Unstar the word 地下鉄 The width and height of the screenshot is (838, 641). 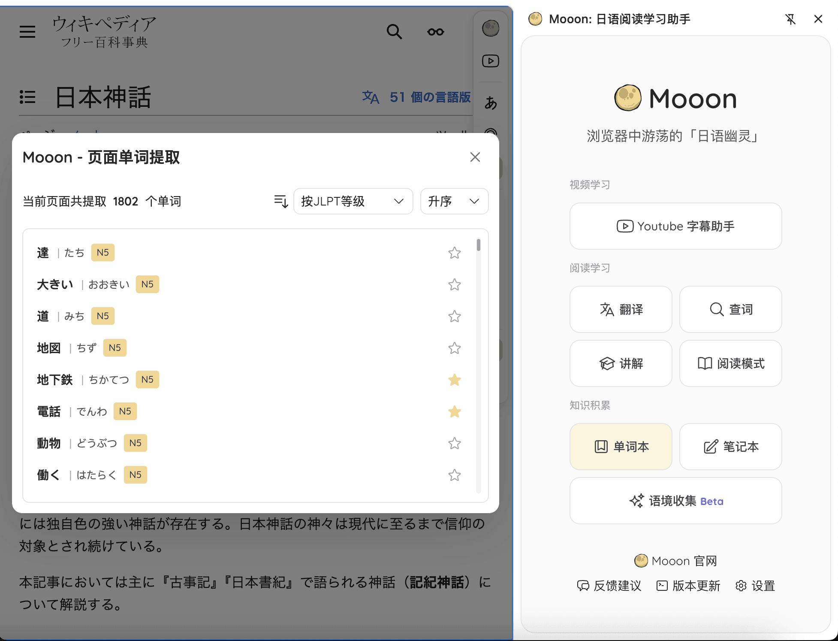pyautogui.click(x=454, y=380)
